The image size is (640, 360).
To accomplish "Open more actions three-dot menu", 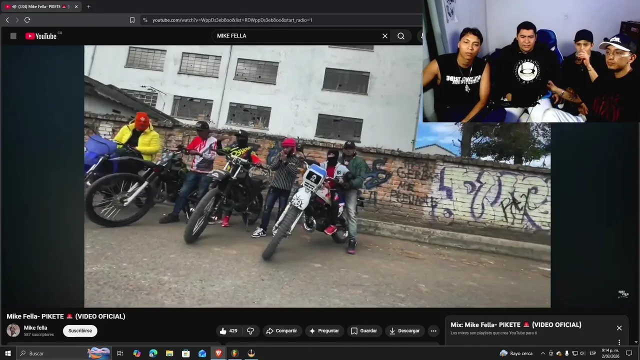I will pos(433,331).
